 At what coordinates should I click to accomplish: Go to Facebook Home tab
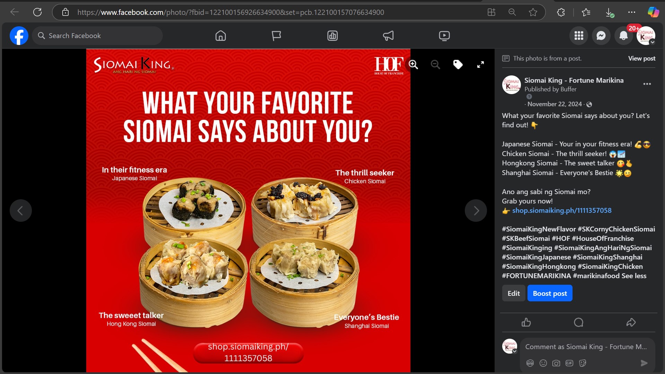(x=221, y=36)
